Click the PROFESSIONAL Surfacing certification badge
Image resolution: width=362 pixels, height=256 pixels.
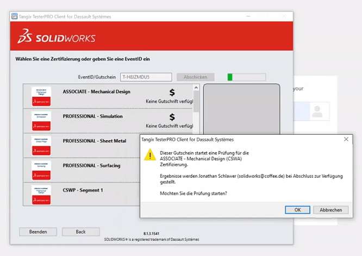41,171
